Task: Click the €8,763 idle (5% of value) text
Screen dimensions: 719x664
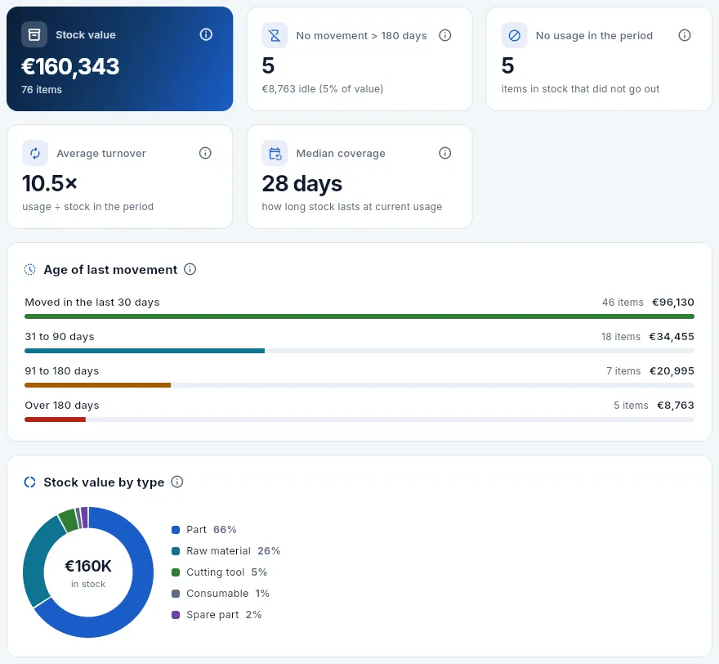Action: (x=323, y=89)
